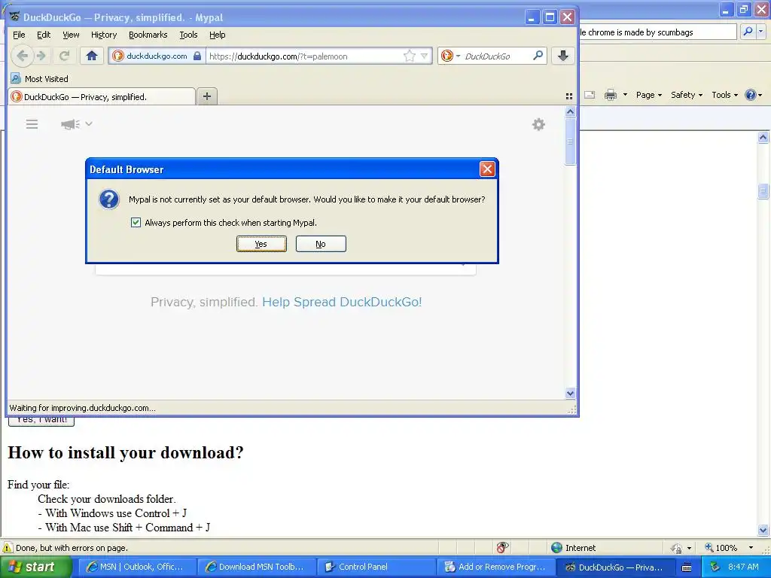
Task: Open the History menu in Mypal
Action: (104, 35)
